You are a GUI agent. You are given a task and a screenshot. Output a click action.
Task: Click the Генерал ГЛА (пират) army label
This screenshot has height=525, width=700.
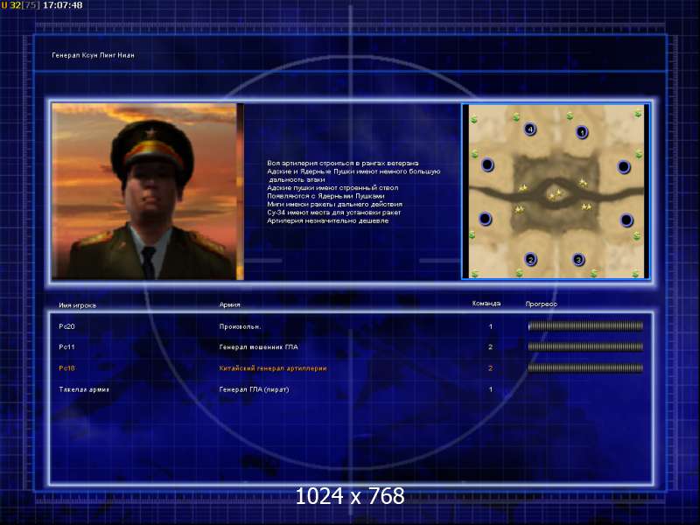point(254,389)
